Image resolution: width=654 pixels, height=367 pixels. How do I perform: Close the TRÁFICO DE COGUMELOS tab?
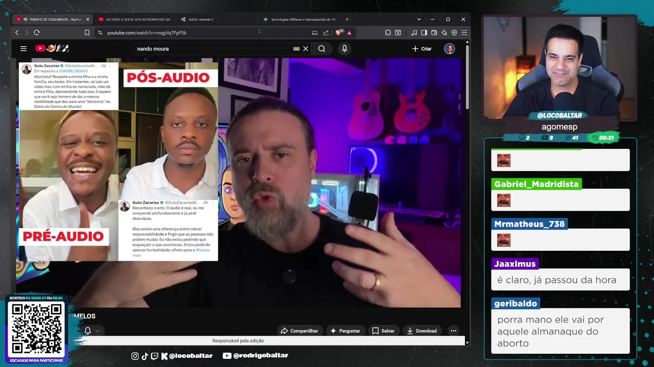tap(87, 19)
